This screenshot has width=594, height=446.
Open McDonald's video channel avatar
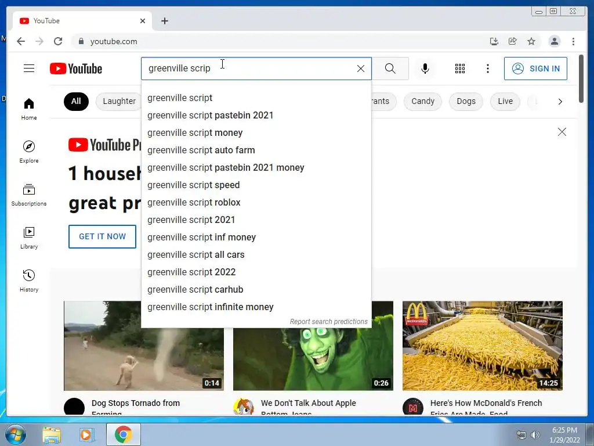click(x=413, y=407)
